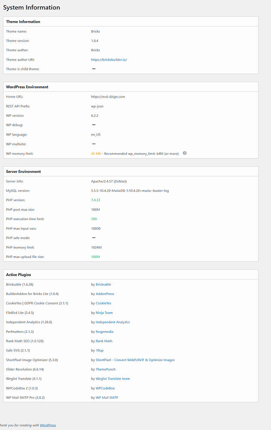This screenshot has width=271, height=430.
Task: Click the Perfmatters (2.1.3) plugin name
Action: pos(20,332)
